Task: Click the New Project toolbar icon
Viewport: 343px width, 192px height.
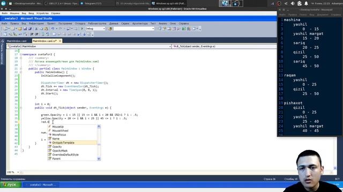Action: 5,29
